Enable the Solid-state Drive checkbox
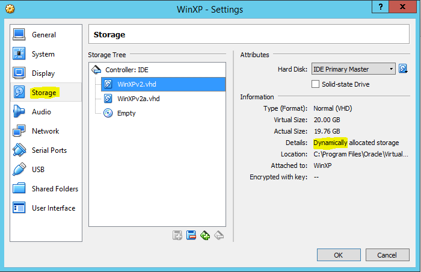This screenshot has width=421, height=272. coord(316,84)
